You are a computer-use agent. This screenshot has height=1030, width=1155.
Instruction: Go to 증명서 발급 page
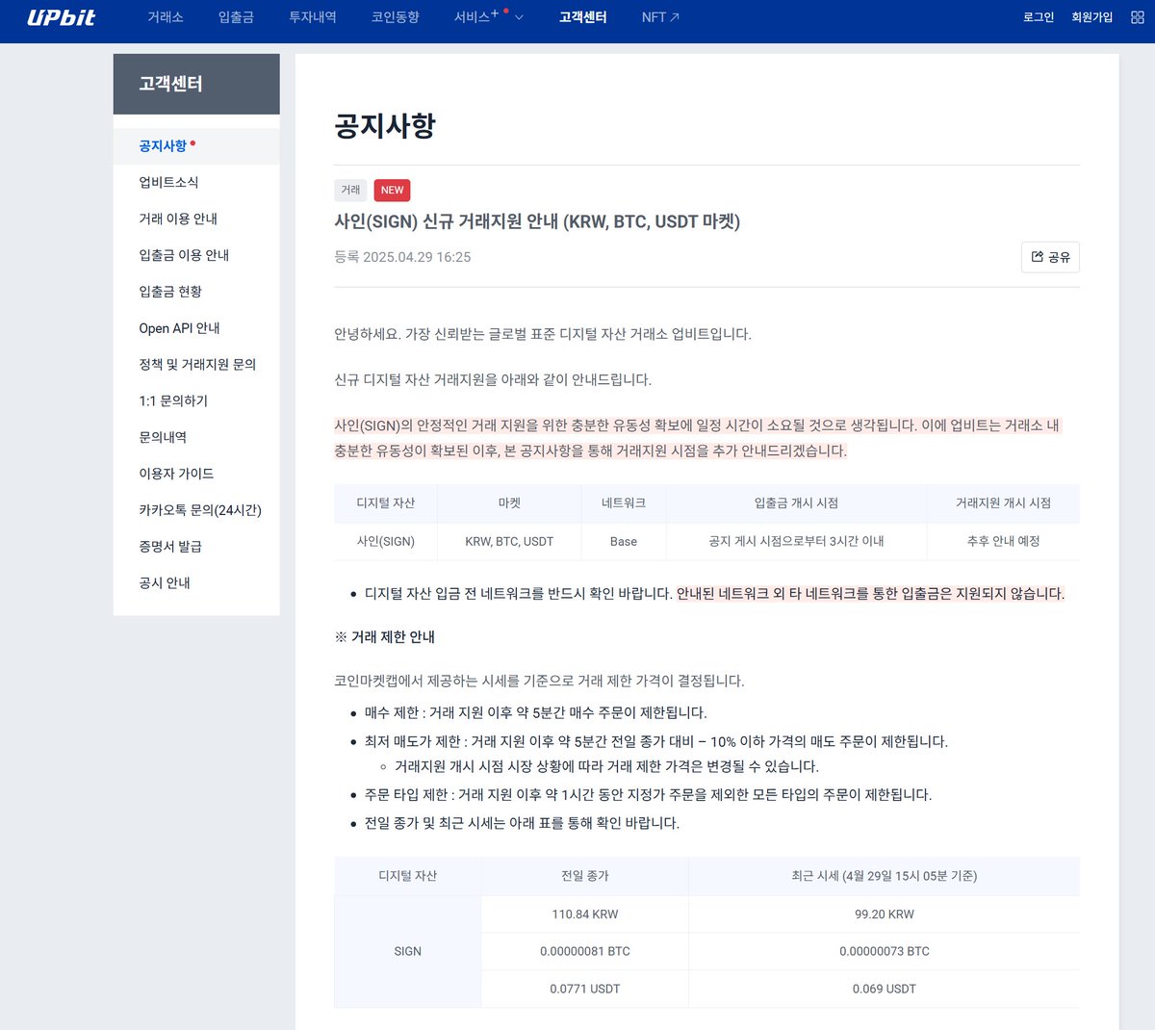(196, 547)
